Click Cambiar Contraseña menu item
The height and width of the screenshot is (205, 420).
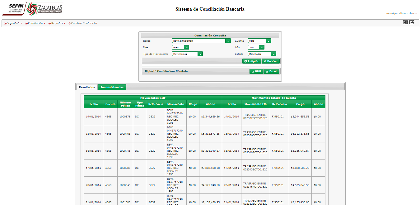(x=82, y=23)
